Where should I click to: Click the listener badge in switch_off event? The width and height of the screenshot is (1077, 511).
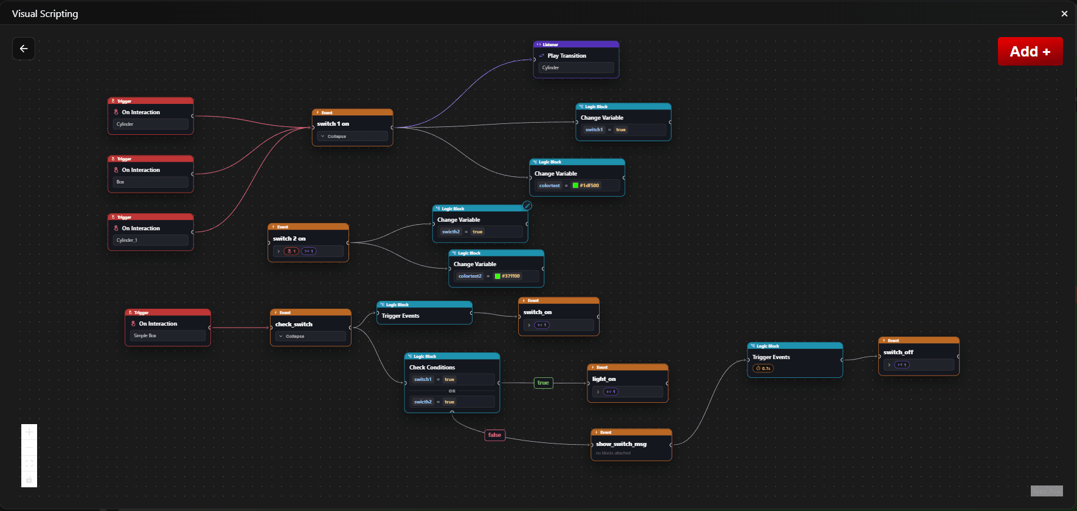[x=902, y=365]
